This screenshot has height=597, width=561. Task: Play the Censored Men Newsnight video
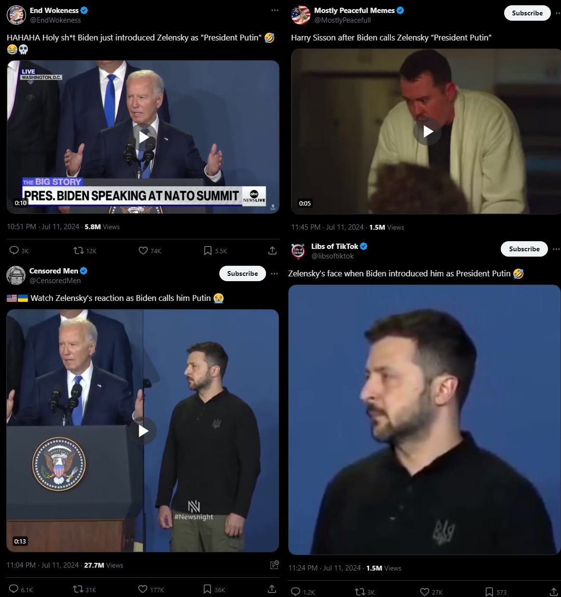pos(143,431)
